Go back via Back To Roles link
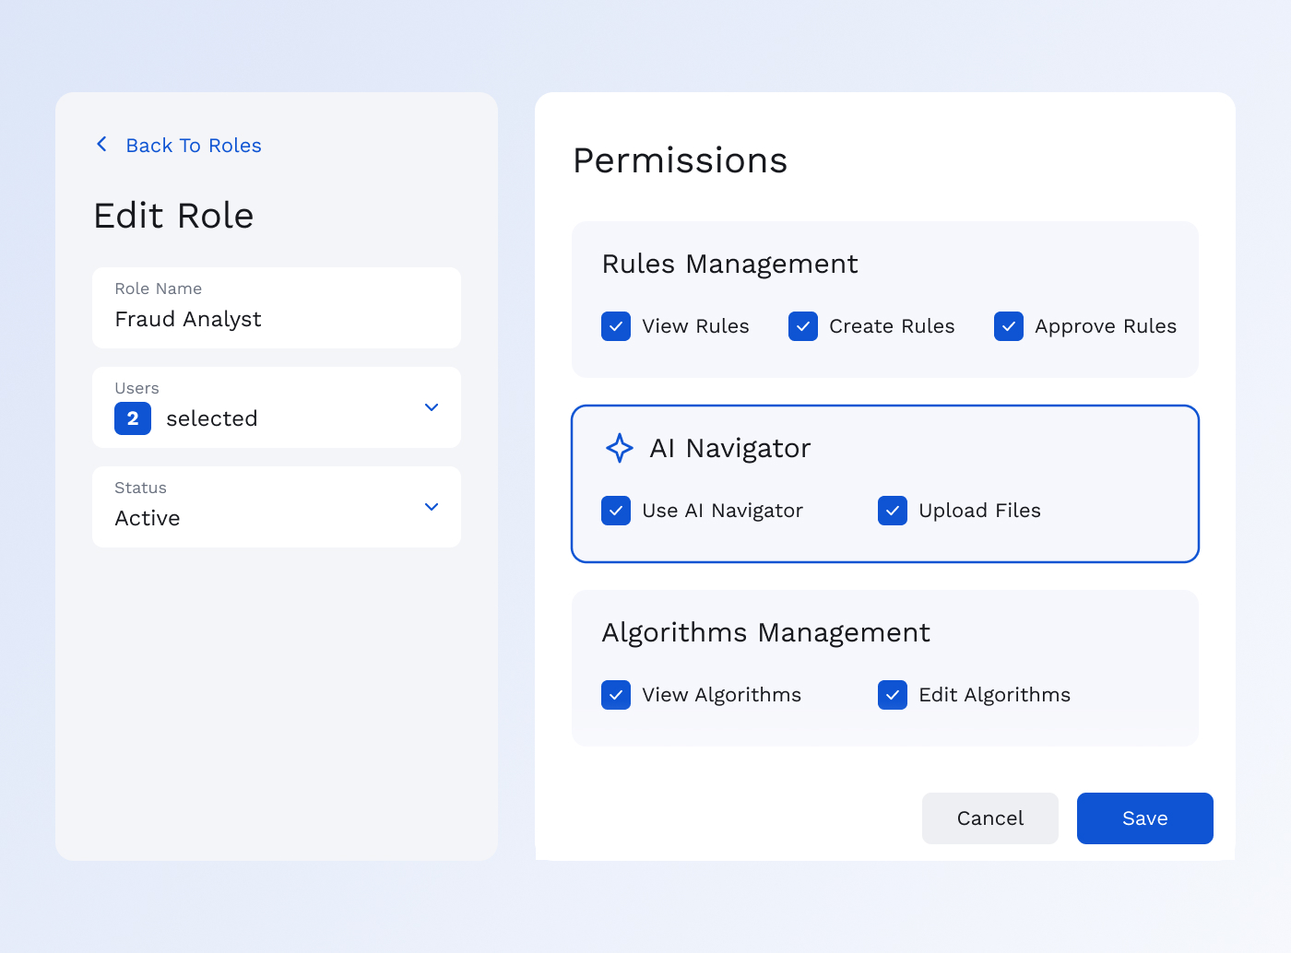The height and width of the screenshot is (953, 1291). tap(194, 146)
